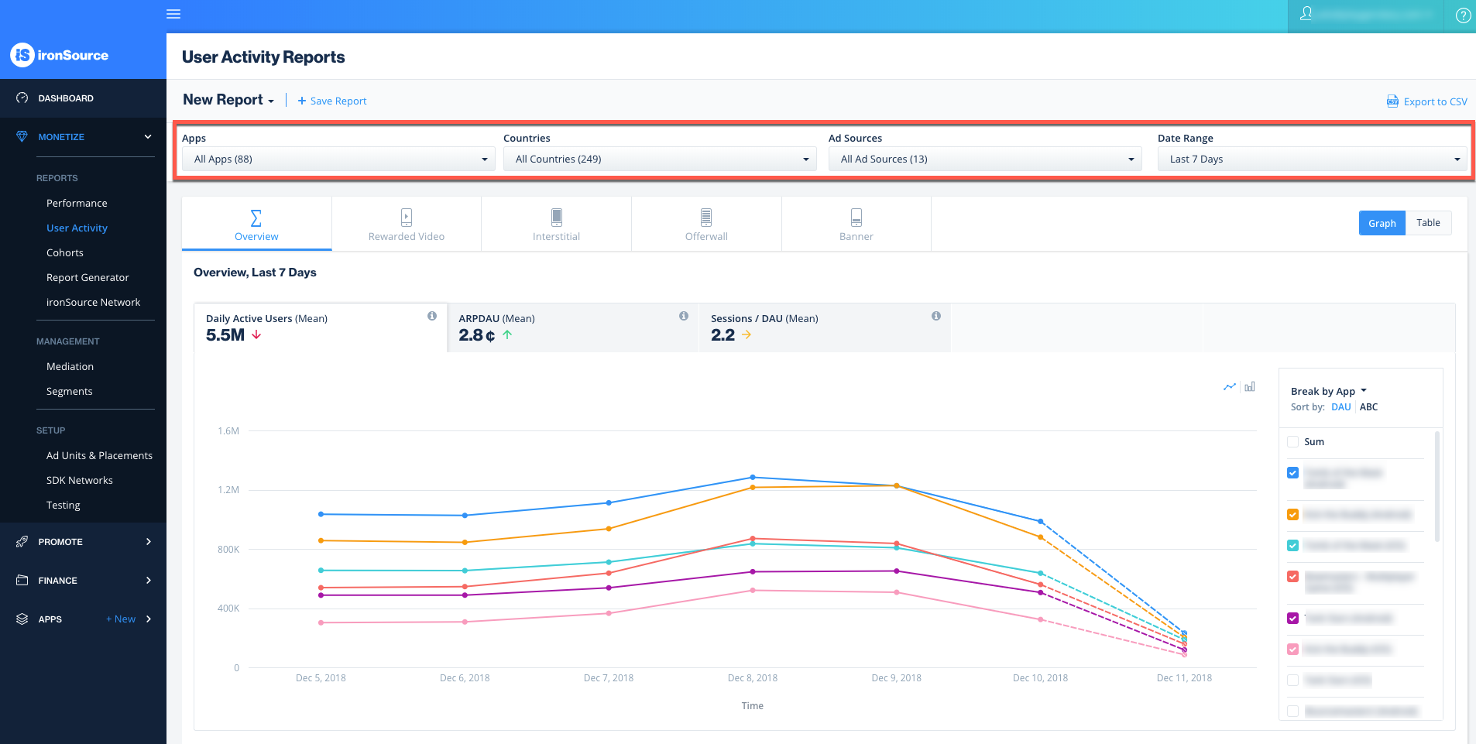This screenshot has width=1476, height=744.
Task: Switch the graph to bar chart view
Action: (x=1248, y=386)
